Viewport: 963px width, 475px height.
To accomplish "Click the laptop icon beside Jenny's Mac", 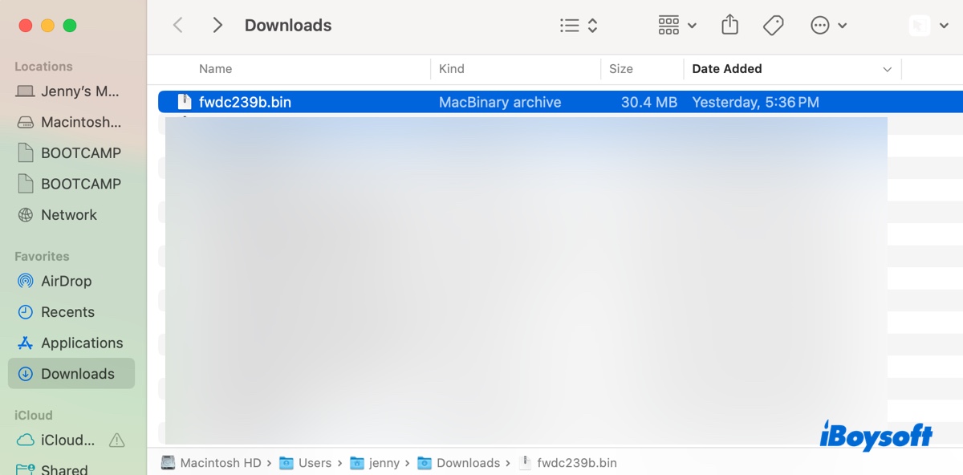I will [x=26, y=91].
